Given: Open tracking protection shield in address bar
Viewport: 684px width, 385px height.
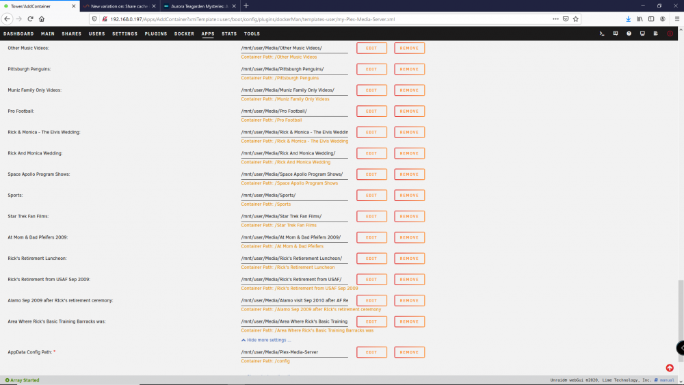Looking at the screenshot, I should tap(94, 19).
